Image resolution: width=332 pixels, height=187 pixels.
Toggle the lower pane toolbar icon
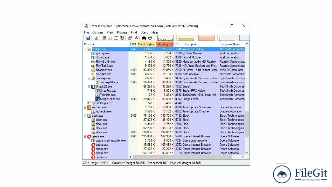coord(116,38)
